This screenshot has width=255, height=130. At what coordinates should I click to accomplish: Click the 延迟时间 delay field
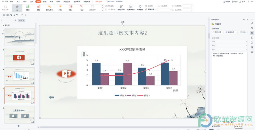(187, 10)
